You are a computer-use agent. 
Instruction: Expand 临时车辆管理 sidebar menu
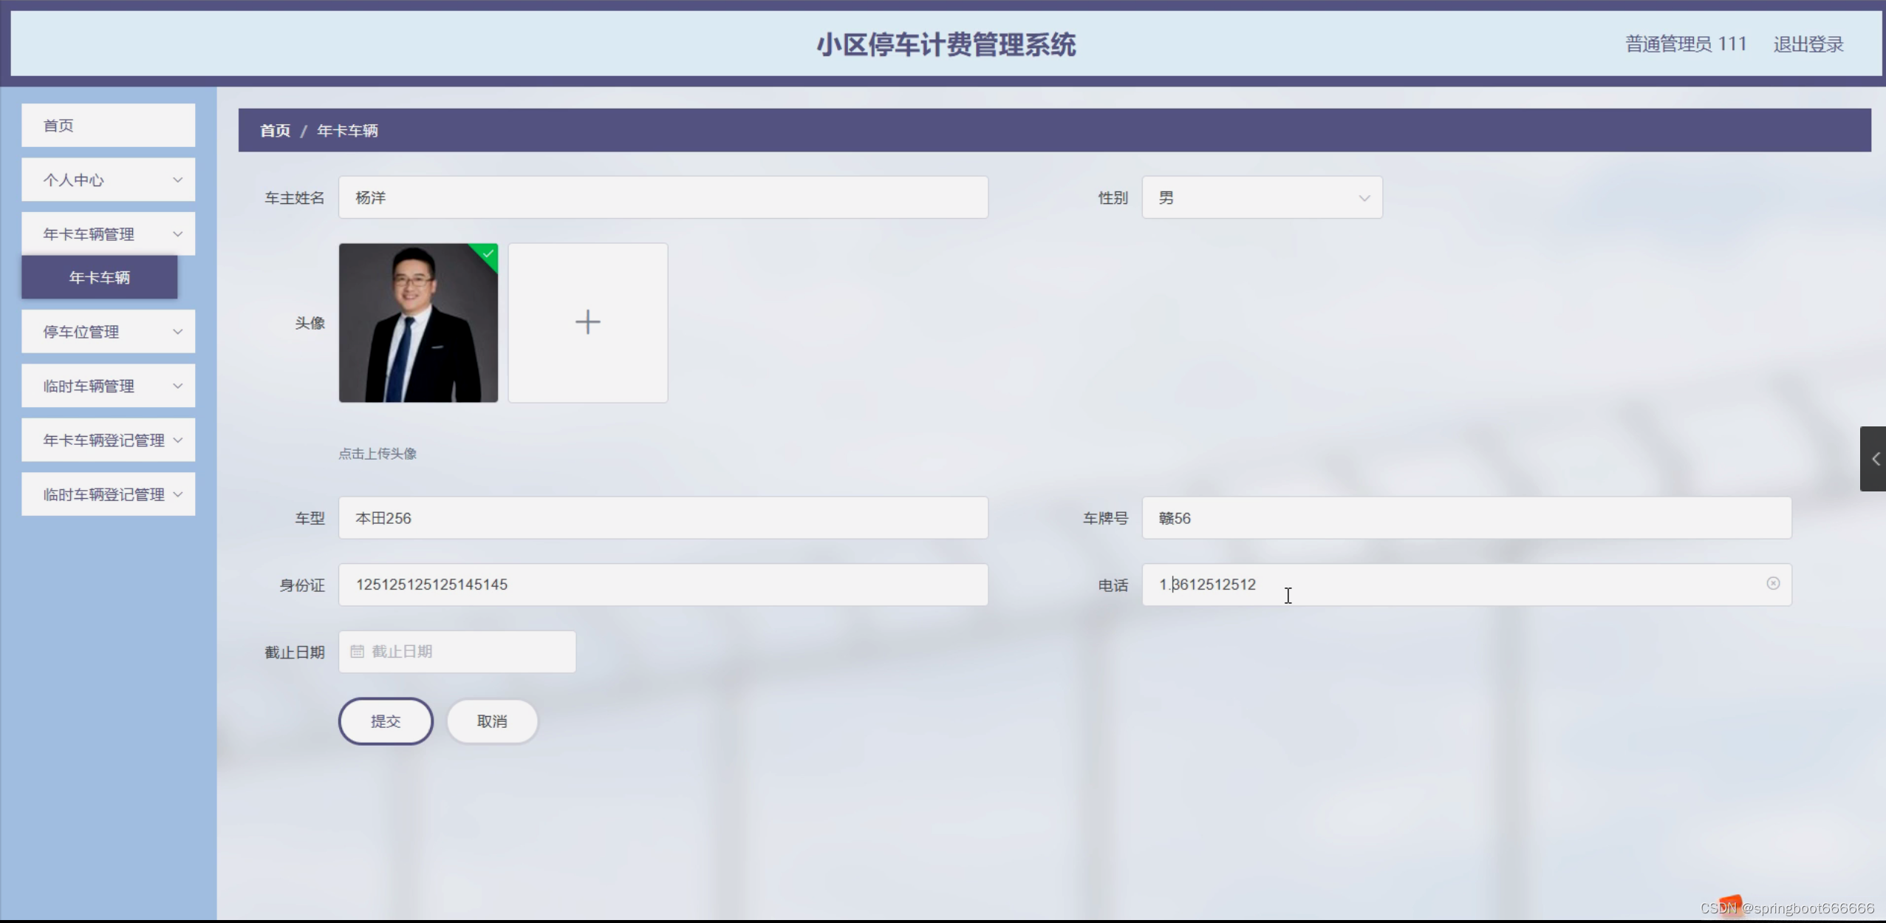(108, 386)
